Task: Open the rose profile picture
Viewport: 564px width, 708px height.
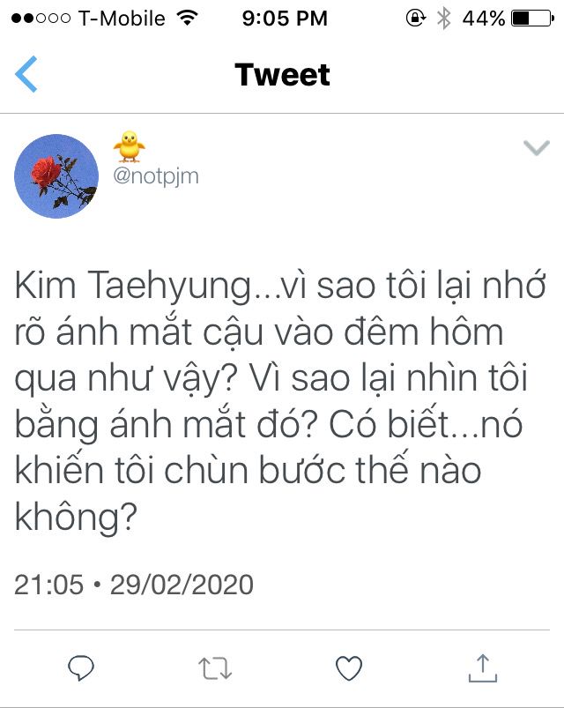Action: (x=56, y=176)
